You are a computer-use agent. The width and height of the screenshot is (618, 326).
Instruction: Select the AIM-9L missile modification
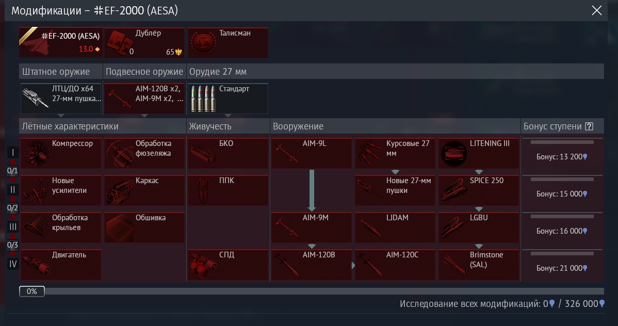tap(312, 153)
